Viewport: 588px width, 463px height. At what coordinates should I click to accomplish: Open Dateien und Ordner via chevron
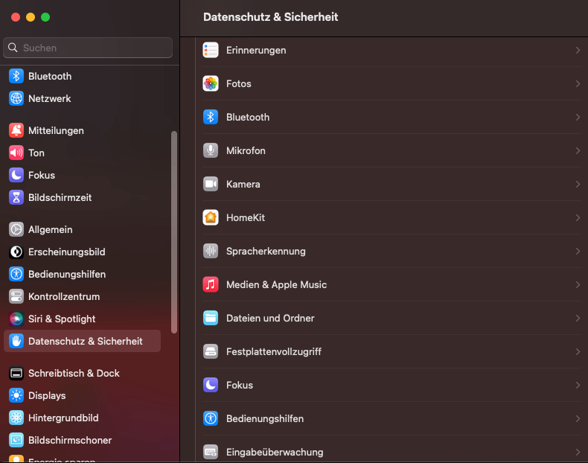[578, 319]
